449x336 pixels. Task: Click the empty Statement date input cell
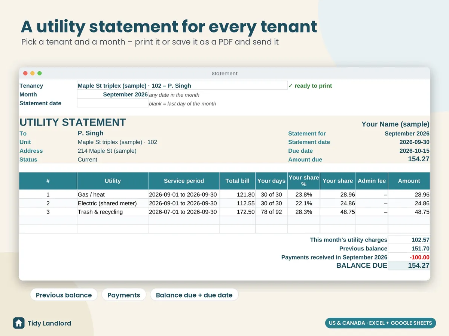click(x=113, y=103)
